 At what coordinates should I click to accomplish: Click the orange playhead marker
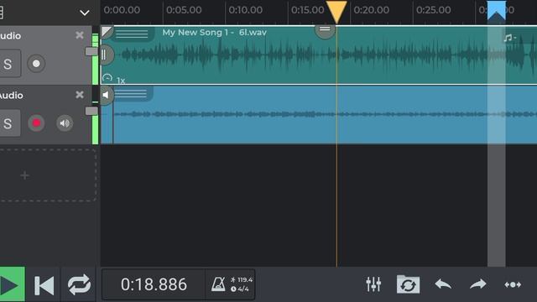coord(336,12)
